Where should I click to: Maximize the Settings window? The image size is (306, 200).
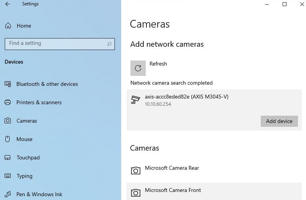click(x=285, y=4)
